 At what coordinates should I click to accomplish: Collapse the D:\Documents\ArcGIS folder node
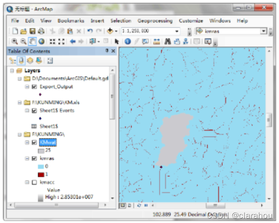[20, 79]
